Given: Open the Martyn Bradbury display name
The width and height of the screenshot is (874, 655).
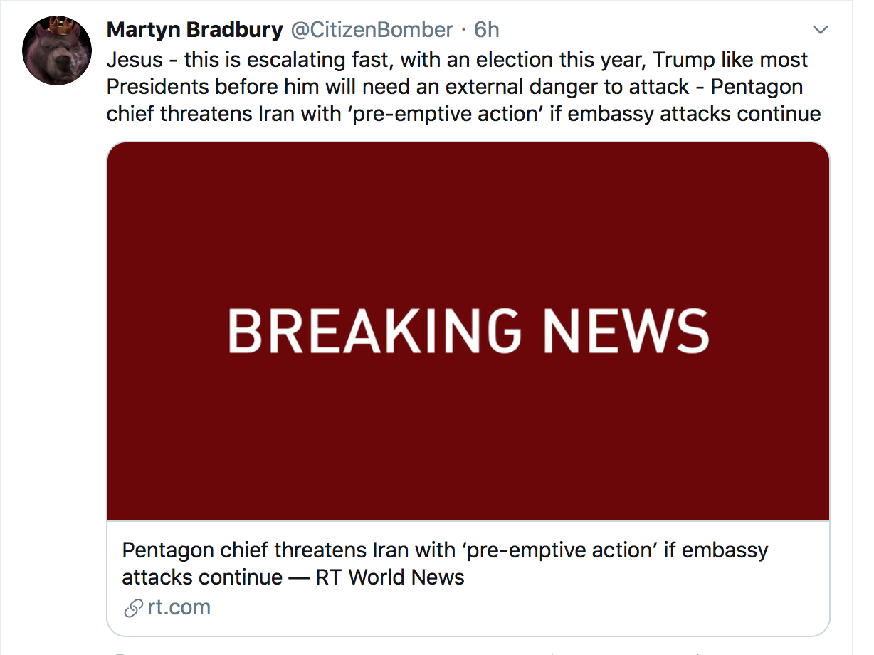Looking at the screenshot, I should pos(194,30).
